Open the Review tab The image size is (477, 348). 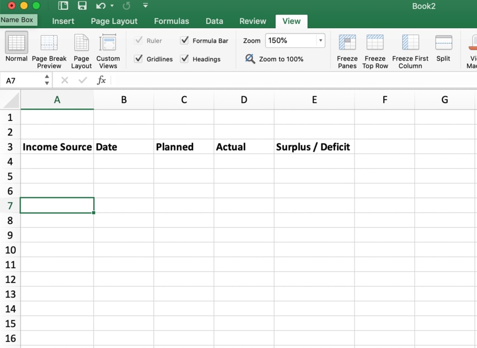pos(253,21)
